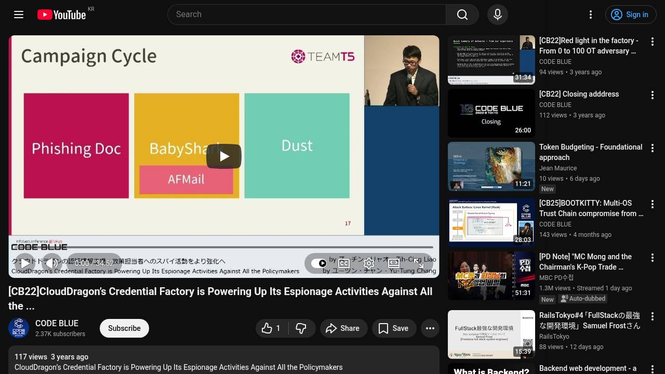Screen dimensions: 665x374
Task: Click the search magnifier button
Action: click(x=462, y=15)
